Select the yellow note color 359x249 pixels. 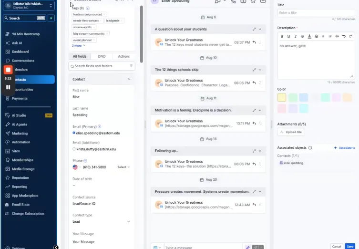click(x=282, y=98)
